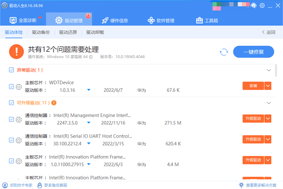Toggle the 异常驱动 group checkbox
283x189 pixels.
click(11, 70)
